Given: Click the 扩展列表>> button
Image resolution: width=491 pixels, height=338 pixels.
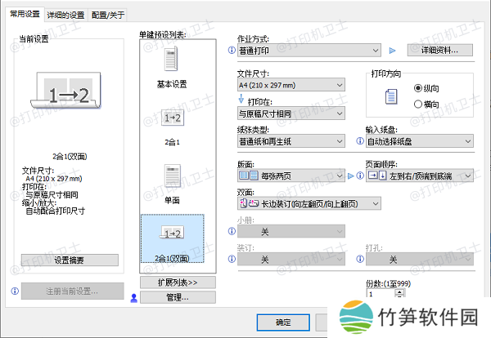Looking at the screenshot, I should (x=172, y=282).
